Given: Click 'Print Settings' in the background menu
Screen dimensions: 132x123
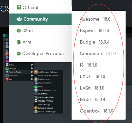Looking at the screenshot, I should tap(44, 104).
